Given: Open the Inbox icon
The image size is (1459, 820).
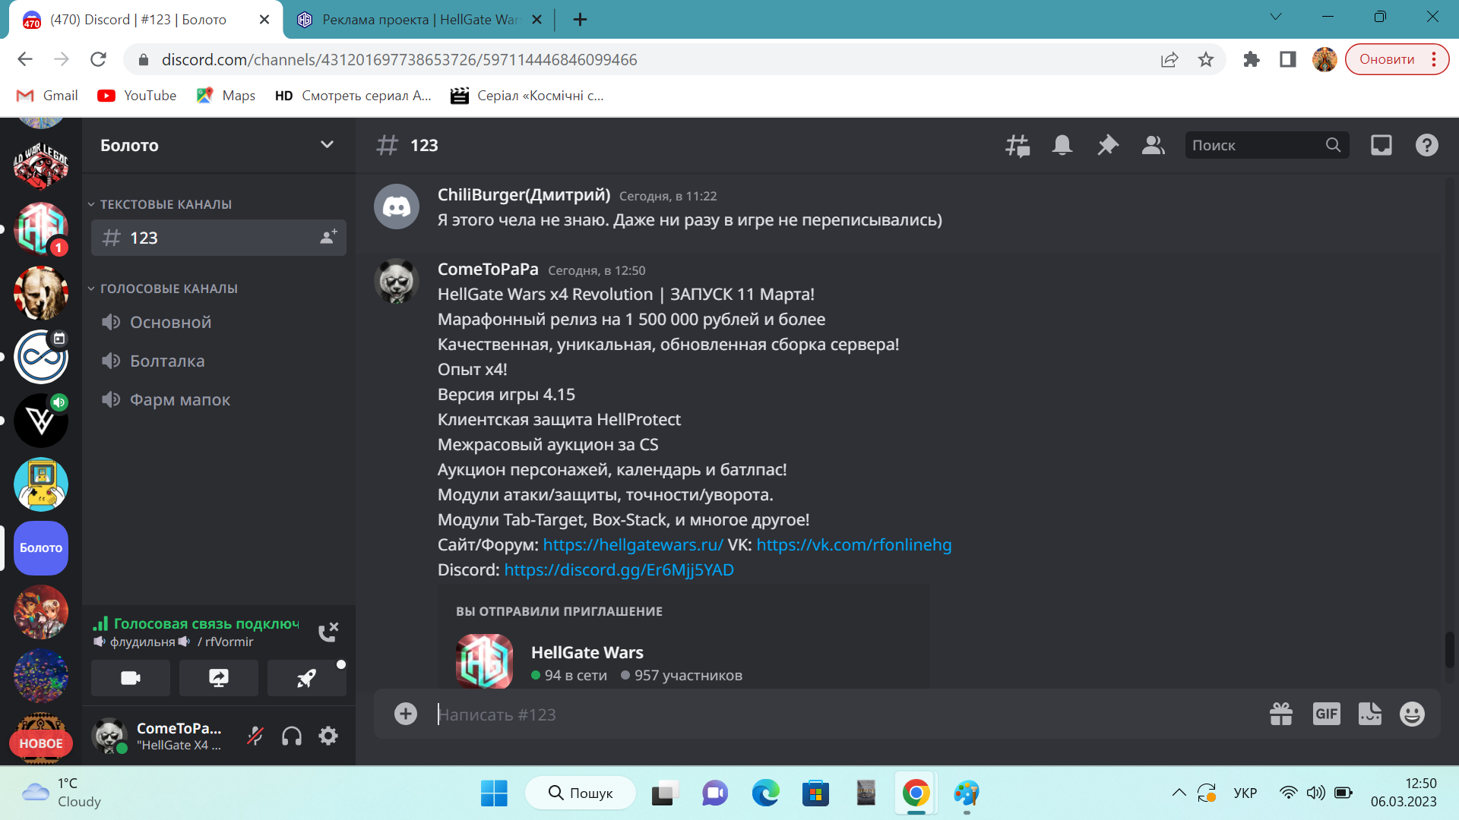Looking at the screenshot, I should click(x=1381, y=145).
